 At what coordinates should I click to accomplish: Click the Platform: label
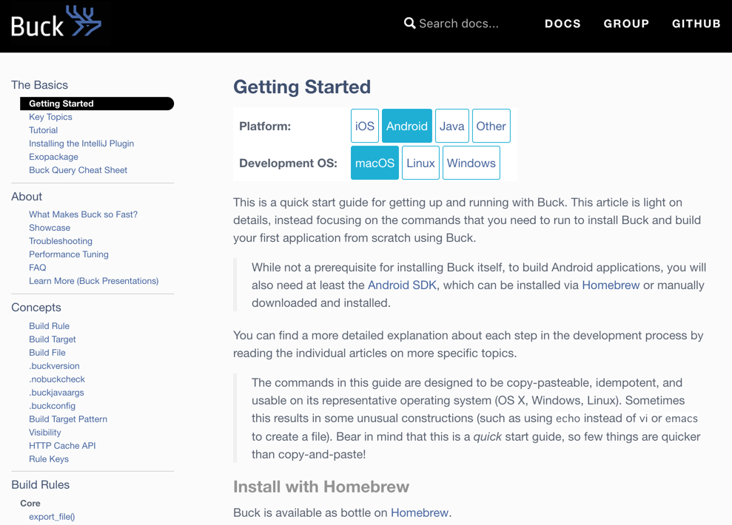(x=265, y=126)
